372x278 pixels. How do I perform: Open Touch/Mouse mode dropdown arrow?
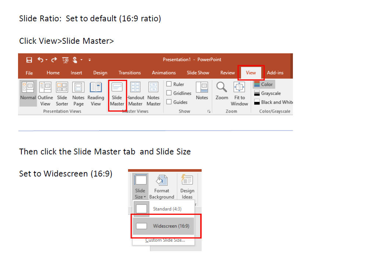(81, 60)
